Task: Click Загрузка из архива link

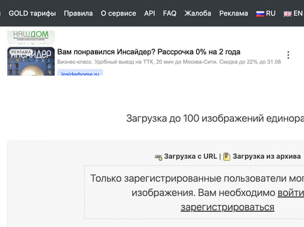Action: coord(267,156)
